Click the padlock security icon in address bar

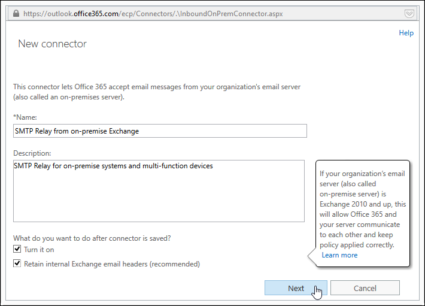[16, 14]
